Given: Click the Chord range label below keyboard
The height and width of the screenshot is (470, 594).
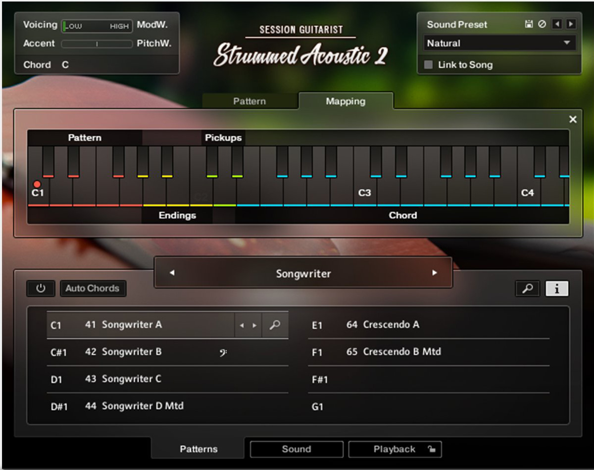Looking at the screenshot, I should [402, 215].
